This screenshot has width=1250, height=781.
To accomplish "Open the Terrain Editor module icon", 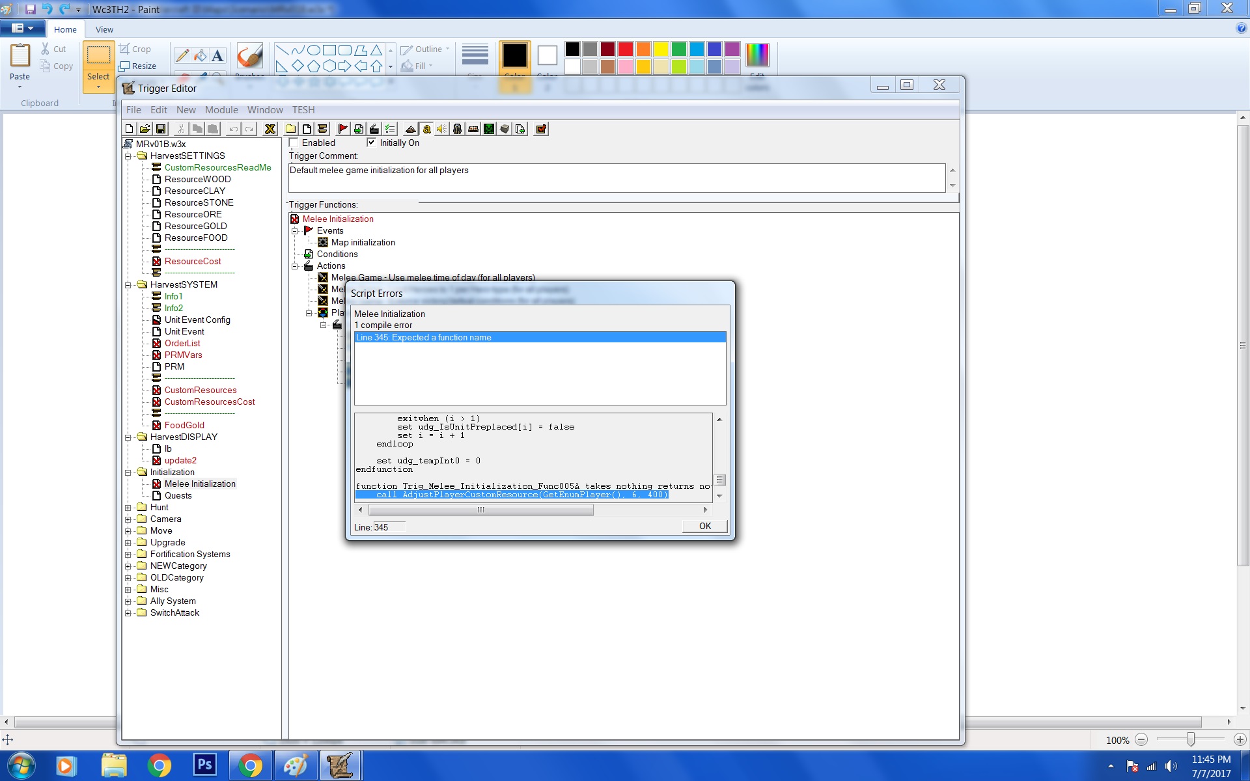I will tap(411, 129).
